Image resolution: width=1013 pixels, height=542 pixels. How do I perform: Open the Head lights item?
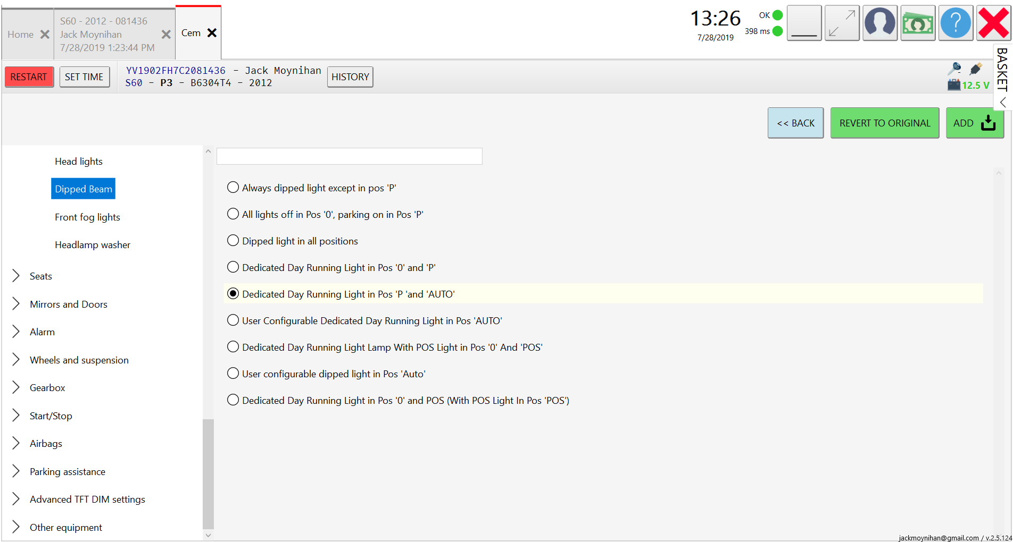tap(79, 161)
